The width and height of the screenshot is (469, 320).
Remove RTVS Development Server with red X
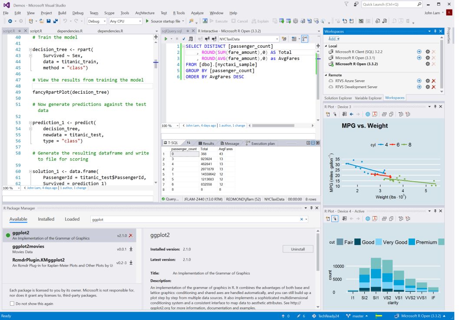433,87
